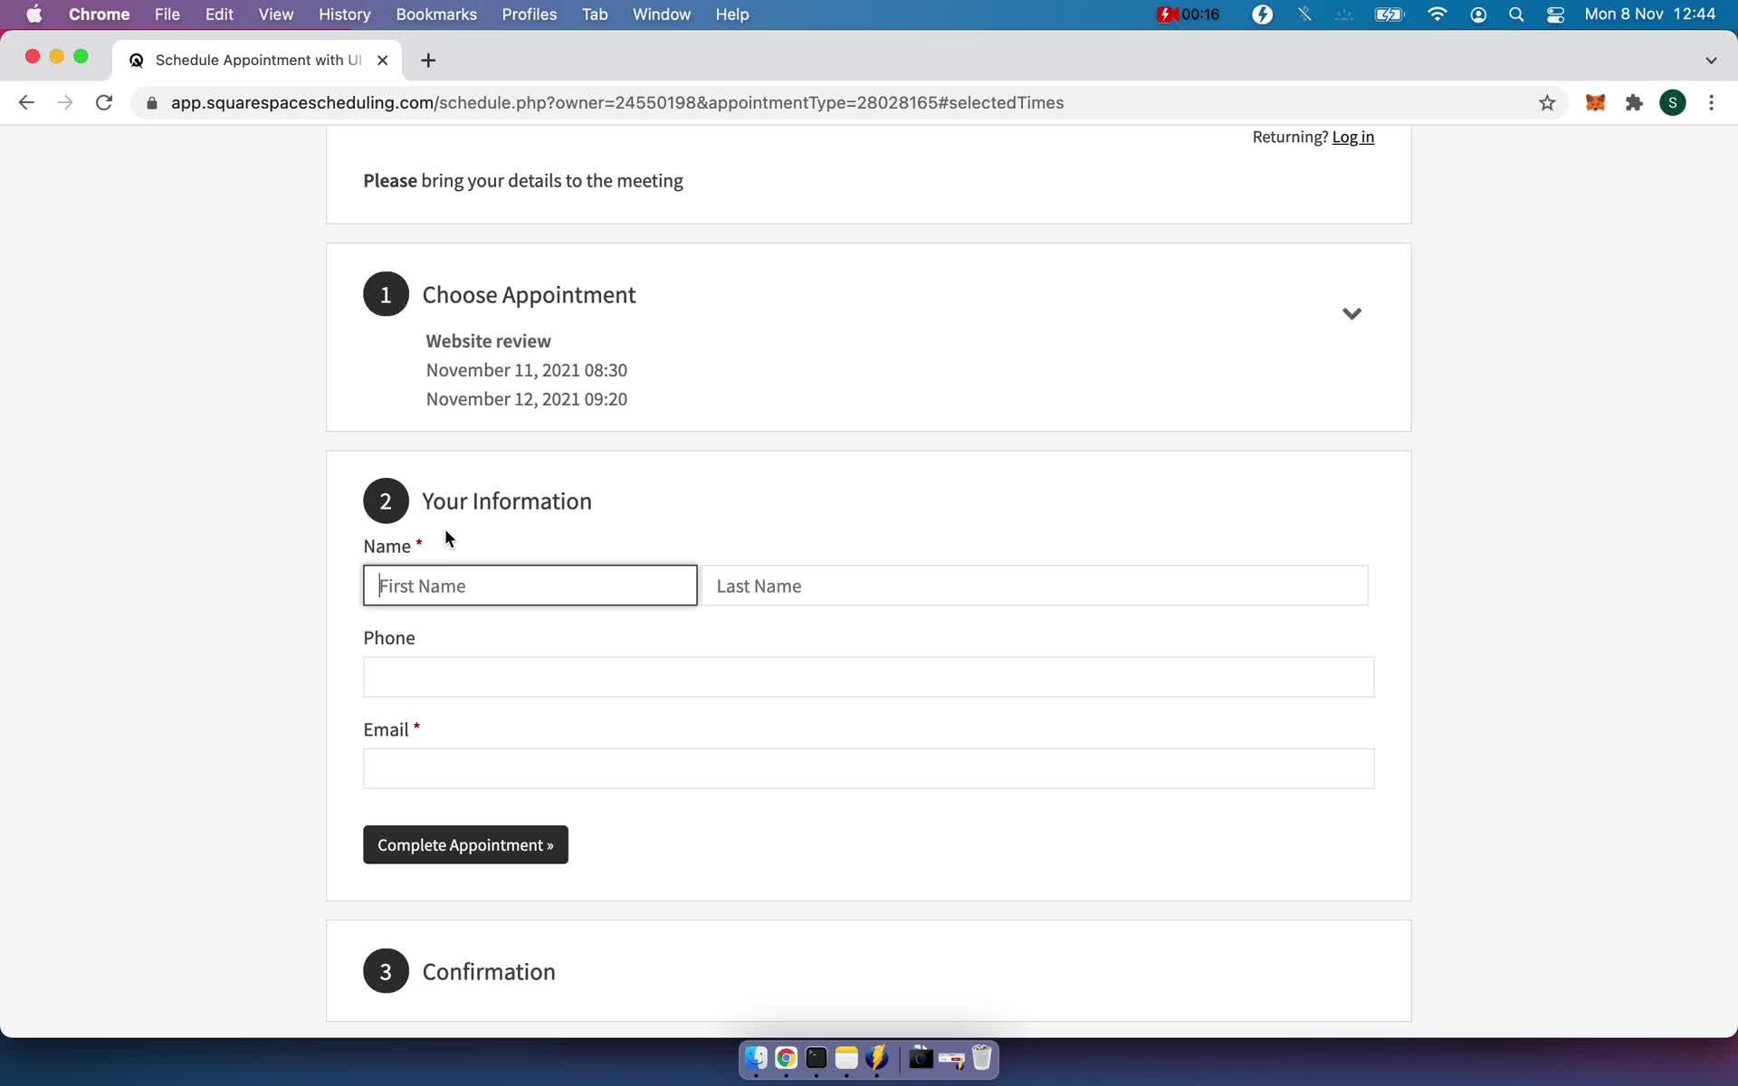Image resolution: width=1738 pixels, height=1086 pixels.
Task: Open the File menu
Action: pyautogui.click(x=167, y=14)
